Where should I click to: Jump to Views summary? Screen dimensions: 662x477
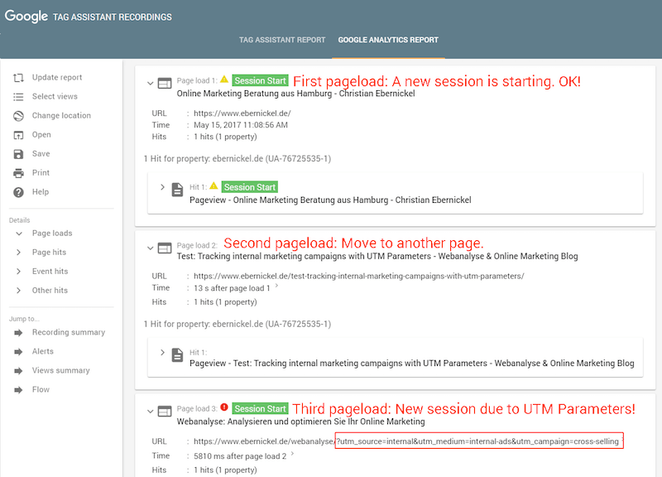click(x=60, y=370)
